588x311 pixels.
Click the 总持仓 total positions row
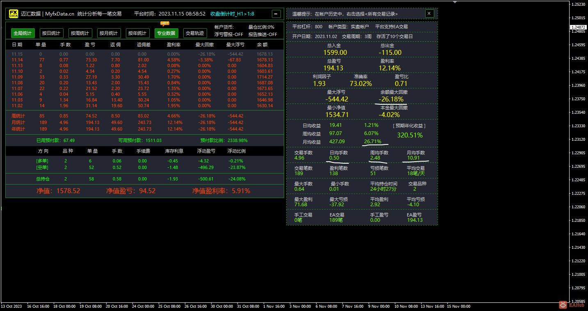pyautogui.click(x=144, y=179)
